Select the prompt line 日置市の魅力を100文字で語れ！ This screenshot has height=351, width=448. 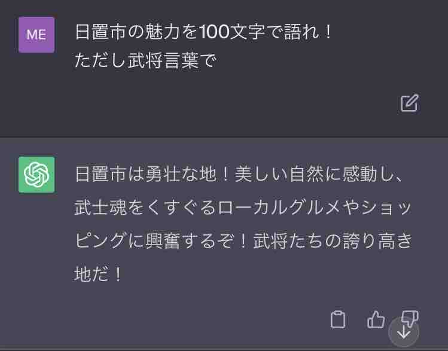[x=203, y=32]
